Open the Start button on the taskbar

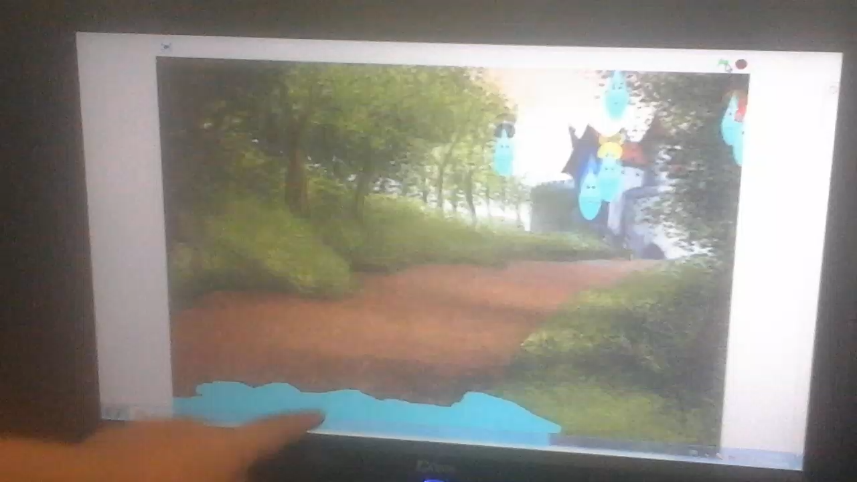pyautogui.click(x=115, y=413)
